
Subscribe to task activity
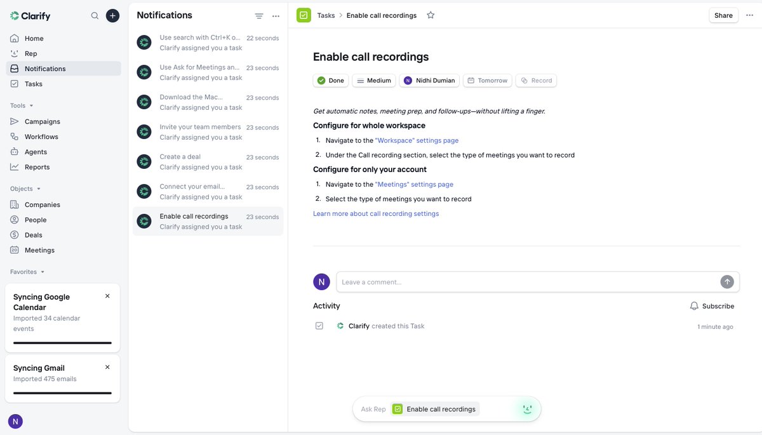[712, 306]
